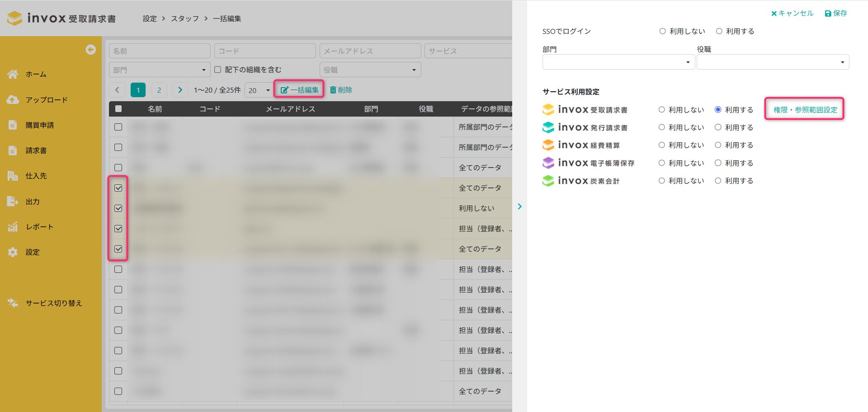This screenshot has width=868, height=412.
Task: Click the サービス search field
Action: tap(468, 51)
